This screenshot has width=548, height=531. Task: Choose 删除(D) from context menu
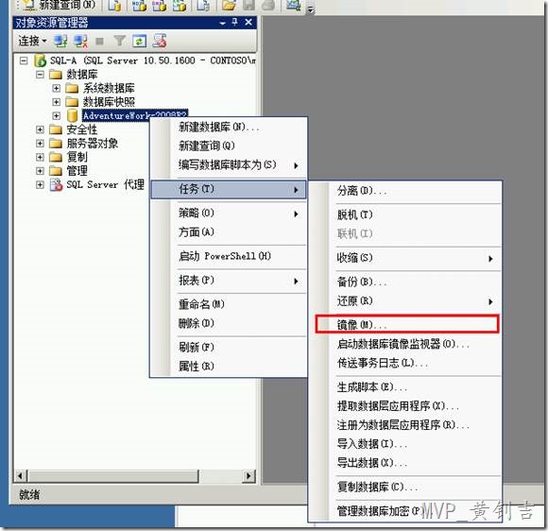pyautogui.click(x=229, y=323)
